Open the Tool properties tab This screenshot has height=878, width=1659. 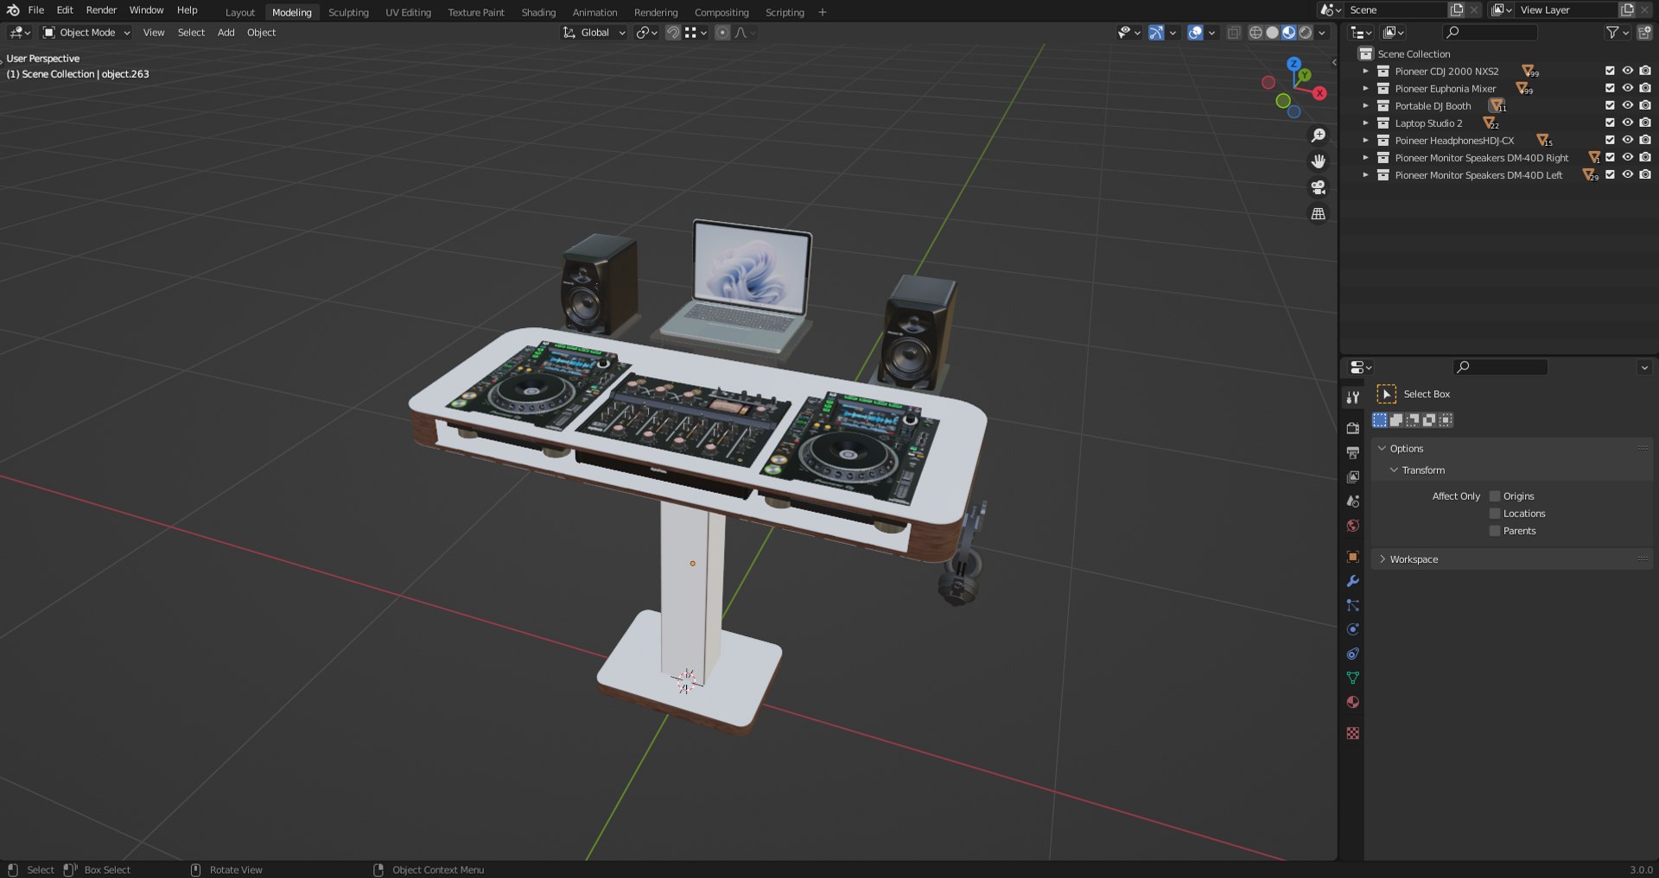(x=1353, y=397)
